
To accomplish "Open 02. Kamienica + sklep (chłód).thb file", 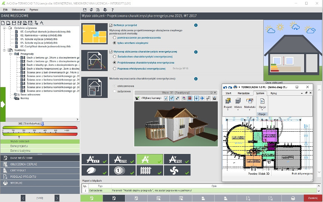I will pos(41,35).
